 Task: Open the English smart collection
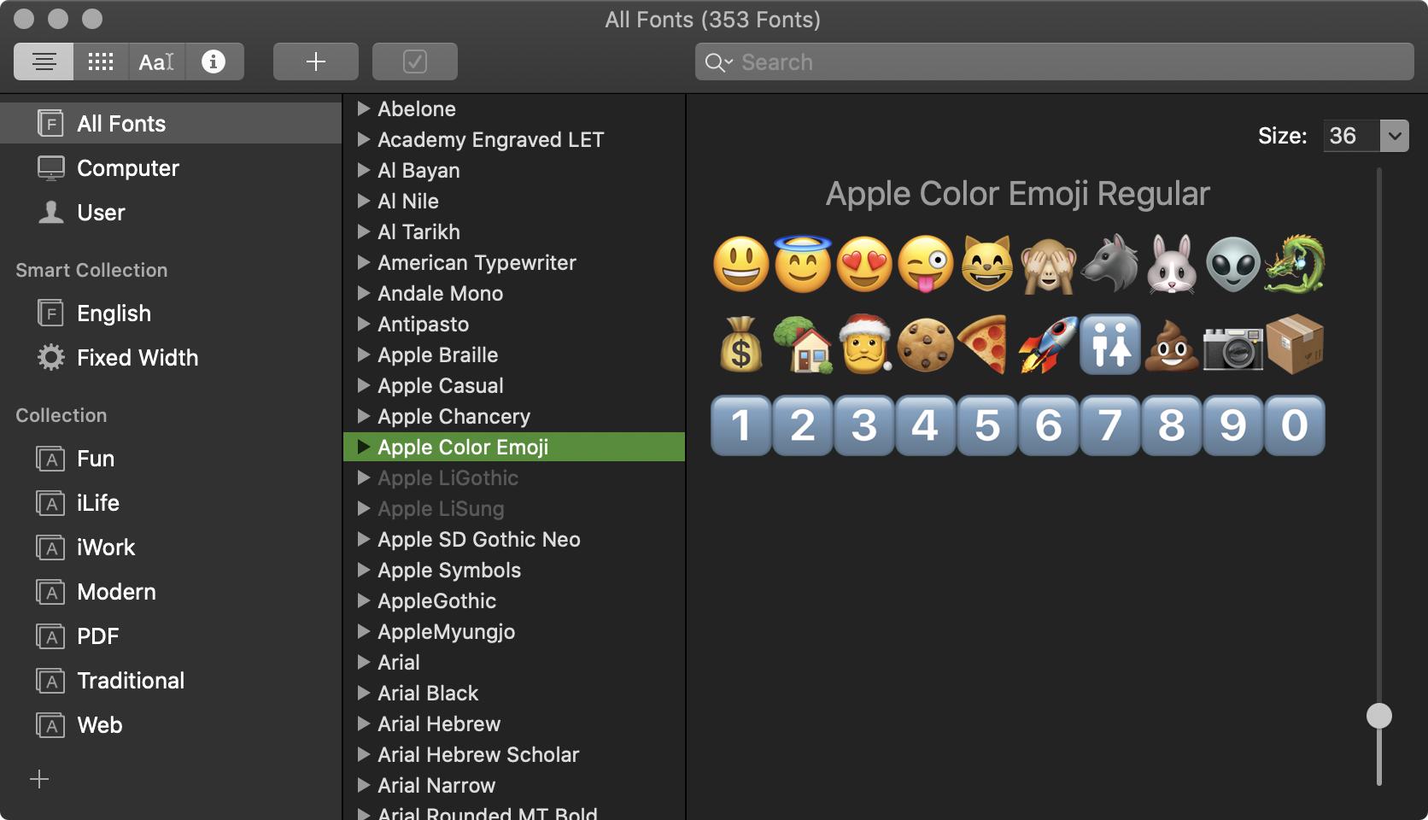pyautogui.click(x=171, y=313)
